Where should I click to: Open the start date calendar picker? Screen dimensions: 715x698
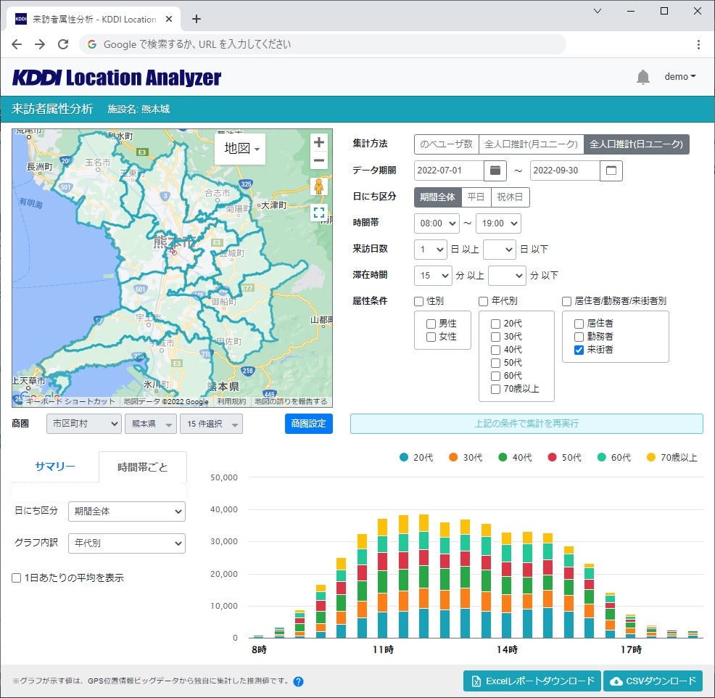495,171
